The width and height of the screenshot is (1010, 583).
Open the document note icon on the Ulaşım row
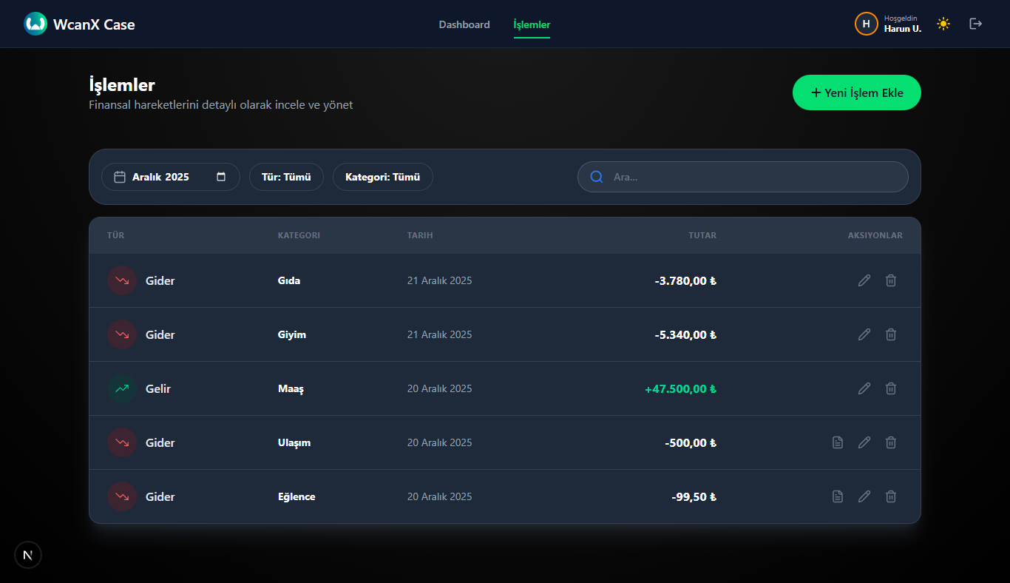tap(837, 442)
